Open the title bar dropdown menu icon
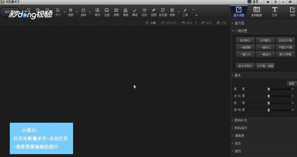The height and width of the screenshot is (157, 297). click(276, 2)
